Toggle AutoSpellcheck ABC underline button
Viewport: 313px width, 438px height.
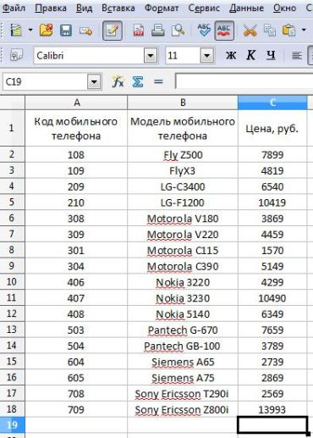point(224,30)
